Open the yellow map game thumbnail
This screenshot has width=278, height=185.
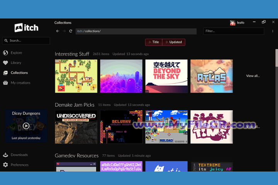(76, 76)
